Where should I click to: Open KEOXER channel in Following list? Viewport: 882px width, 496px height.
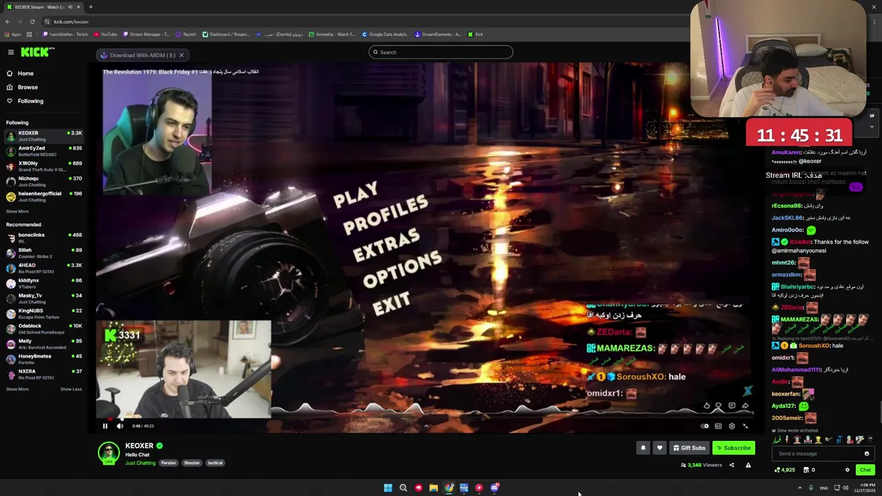click(x=44, y=136)
